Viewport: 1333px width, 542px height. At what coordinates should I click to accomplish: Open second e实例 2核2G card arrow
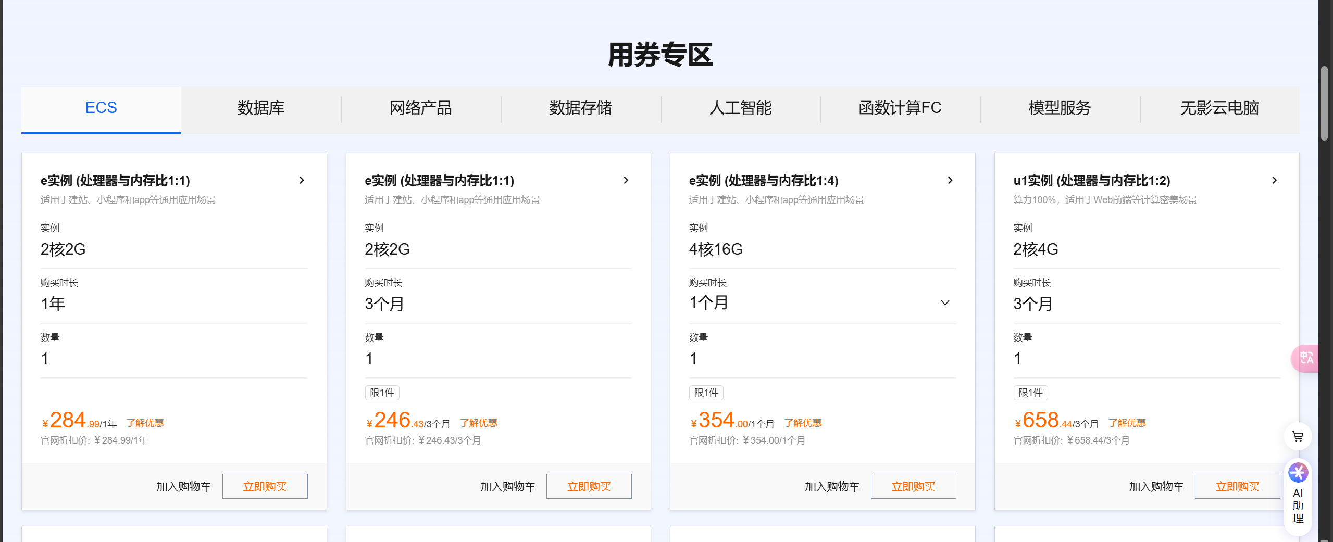(x=626, y=180)
